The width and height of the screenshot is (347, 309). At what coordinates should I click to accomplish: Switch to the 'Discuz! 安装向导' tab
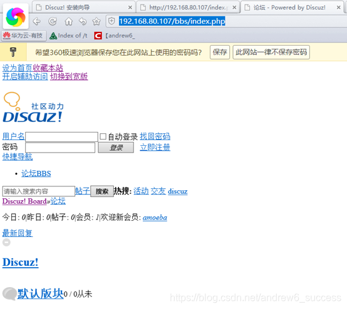(83, 8)
